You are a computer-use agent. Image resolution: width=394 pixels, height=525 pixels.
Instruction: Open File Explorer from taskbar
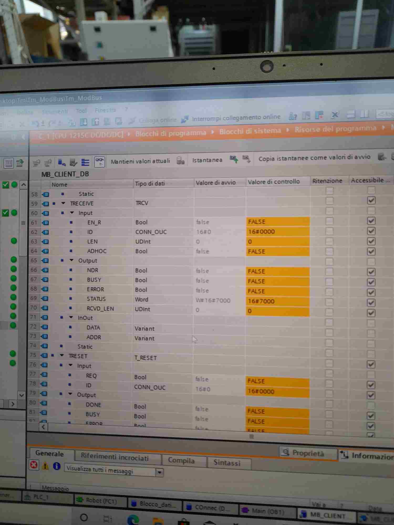point(158,521)
